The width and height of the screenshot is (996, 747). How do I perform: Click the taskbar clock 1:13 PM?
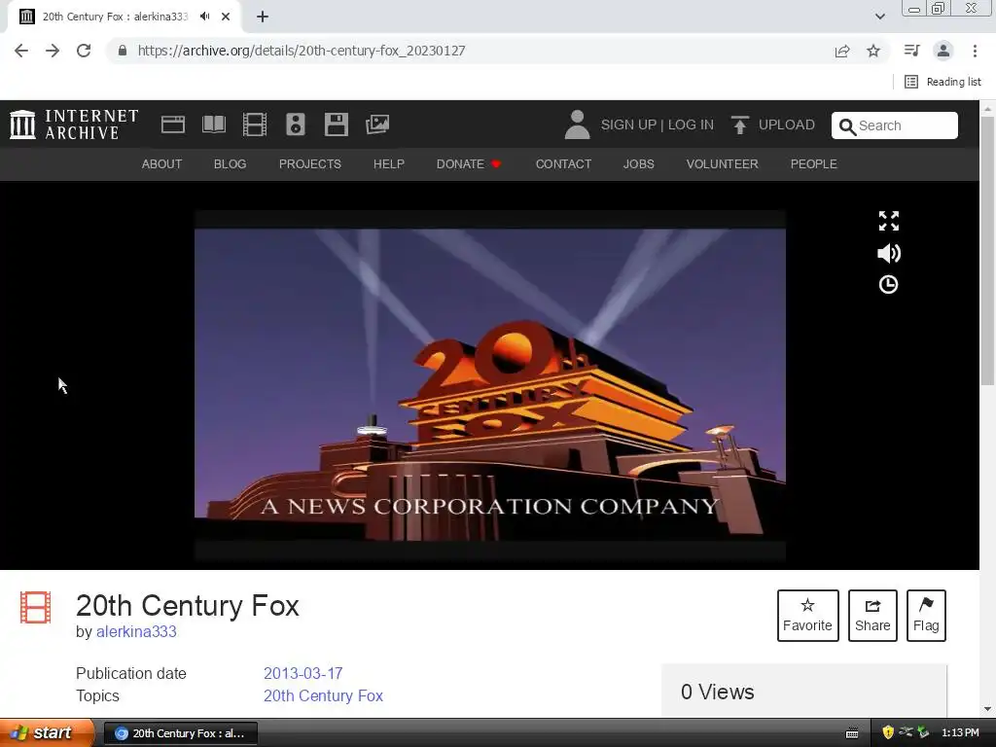click(960, 732)
